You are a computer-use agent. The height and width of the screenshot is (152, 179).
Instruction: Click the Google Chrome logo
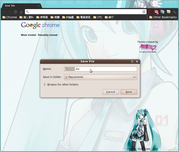point(40,25)
